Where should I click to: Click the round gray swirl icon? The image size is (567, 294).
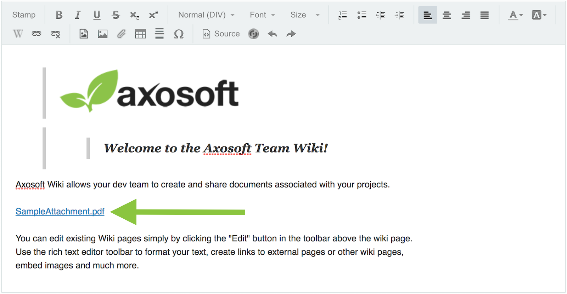pyautogui.click(x=253, y=34)
